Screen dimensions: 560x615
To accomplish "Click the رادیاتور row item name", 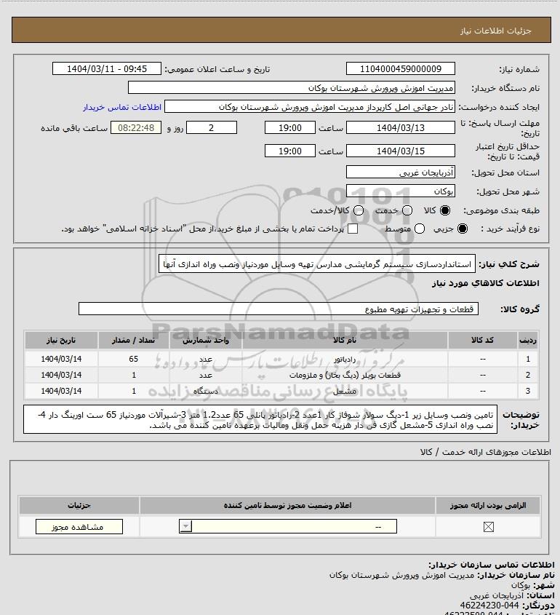I will click(345, 359).
